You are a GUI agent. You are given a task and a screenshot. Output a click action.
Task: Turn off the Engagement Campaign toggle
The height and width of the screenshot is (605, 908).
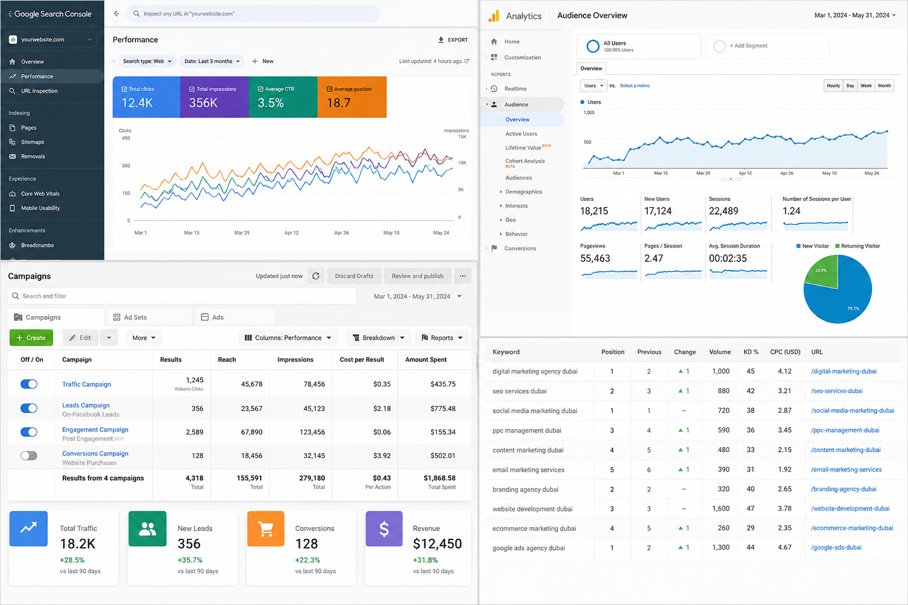click(x=29, y=432)
